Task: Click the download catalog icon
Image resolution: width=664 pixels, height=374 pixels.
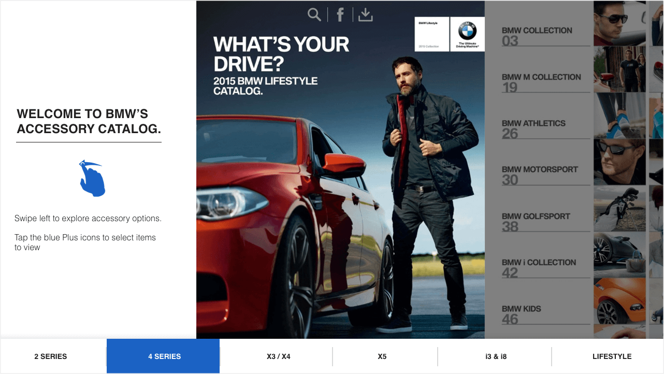Action: pos(366,15)
